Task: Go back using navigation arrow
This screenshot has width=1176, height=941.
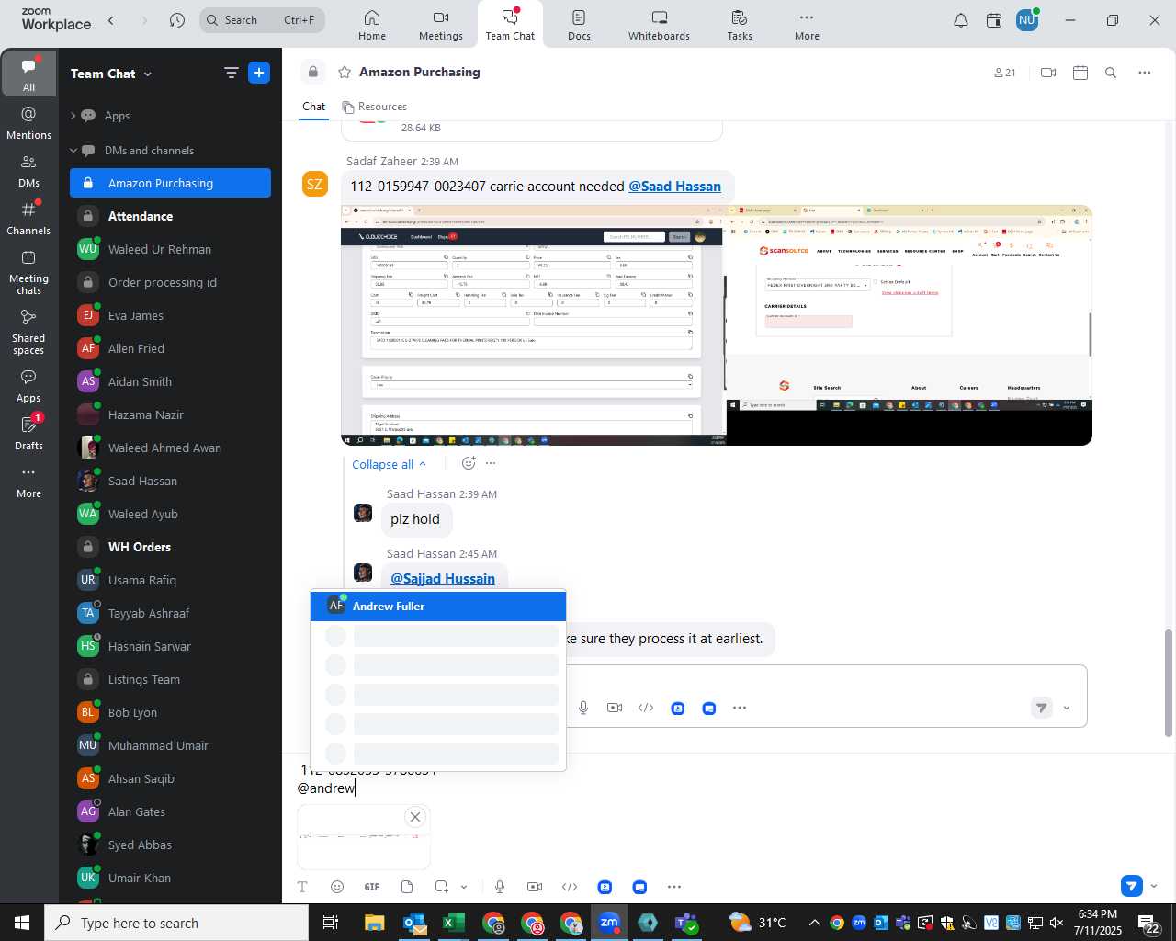Action: tap(111, 20)
